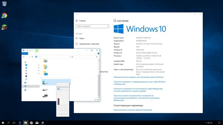Click the Windows 10 logo image
This screenshot has width=223, height=125.
[140, 29]
